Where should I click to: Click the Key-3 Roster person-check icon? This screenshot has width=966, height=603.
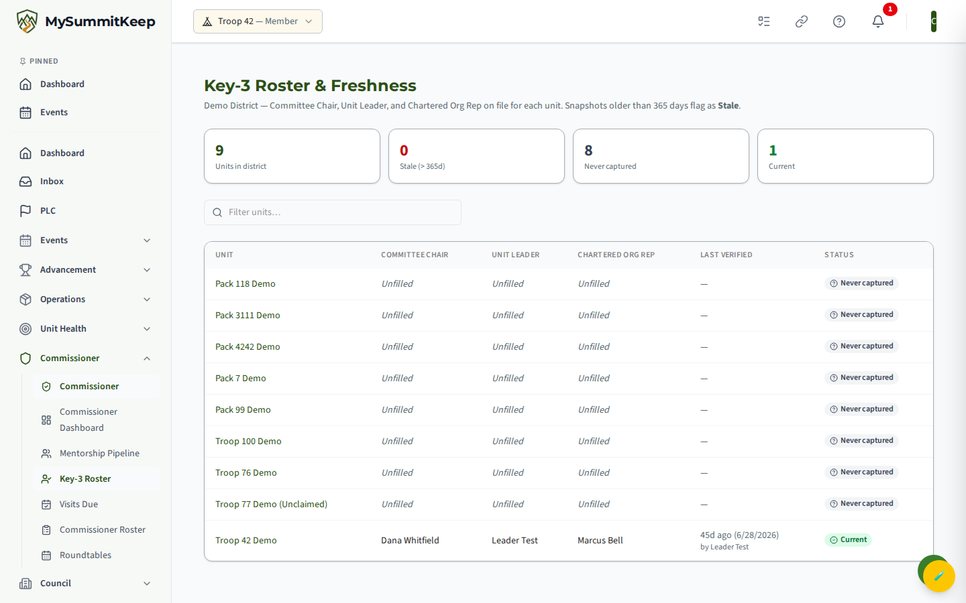tap(46, 479)
